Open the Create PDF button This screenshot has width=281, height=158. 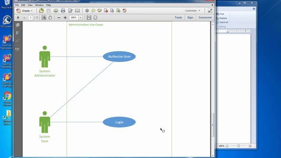point(25,11)
